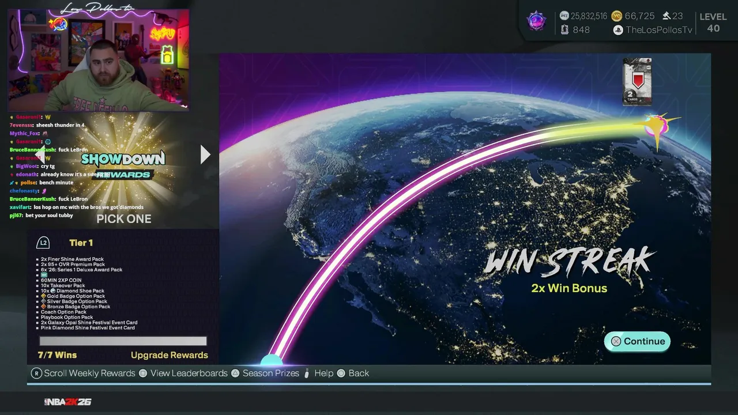Select Coach Option Pack
Image resolution: width=738 pixels, height=415 pixels.
(x=64, y=312)
